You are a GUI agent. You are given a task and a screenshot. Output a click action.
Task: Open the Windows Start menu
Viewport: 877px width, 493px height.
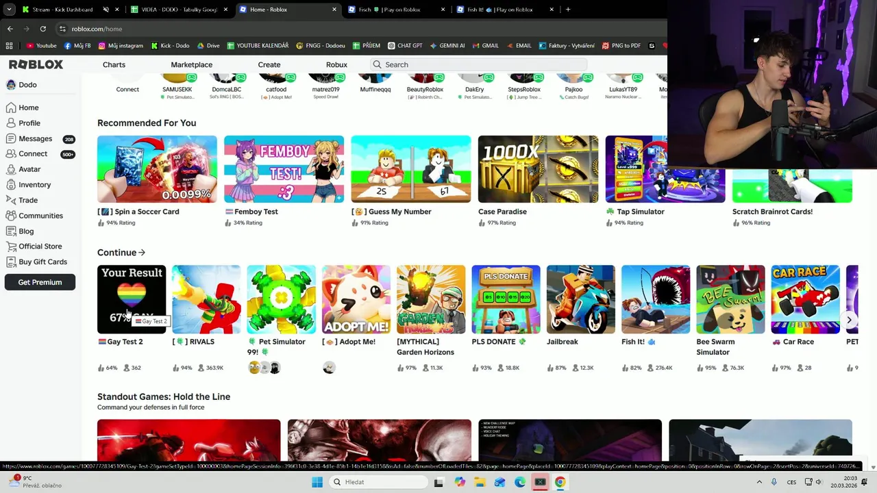click(x=317, y=482)
